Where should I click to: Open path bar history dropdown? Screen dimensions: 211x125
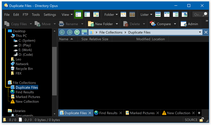[x=200, y=32]
